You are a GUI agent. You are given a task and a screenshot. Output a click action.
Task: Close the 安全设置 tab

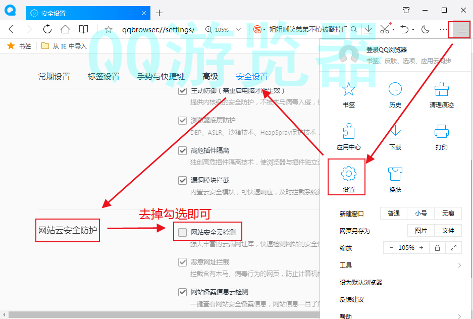pyautogui.click(x=144, y=13)
